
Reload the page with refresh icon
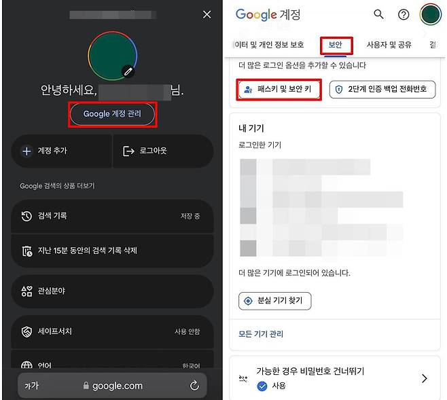194,386
